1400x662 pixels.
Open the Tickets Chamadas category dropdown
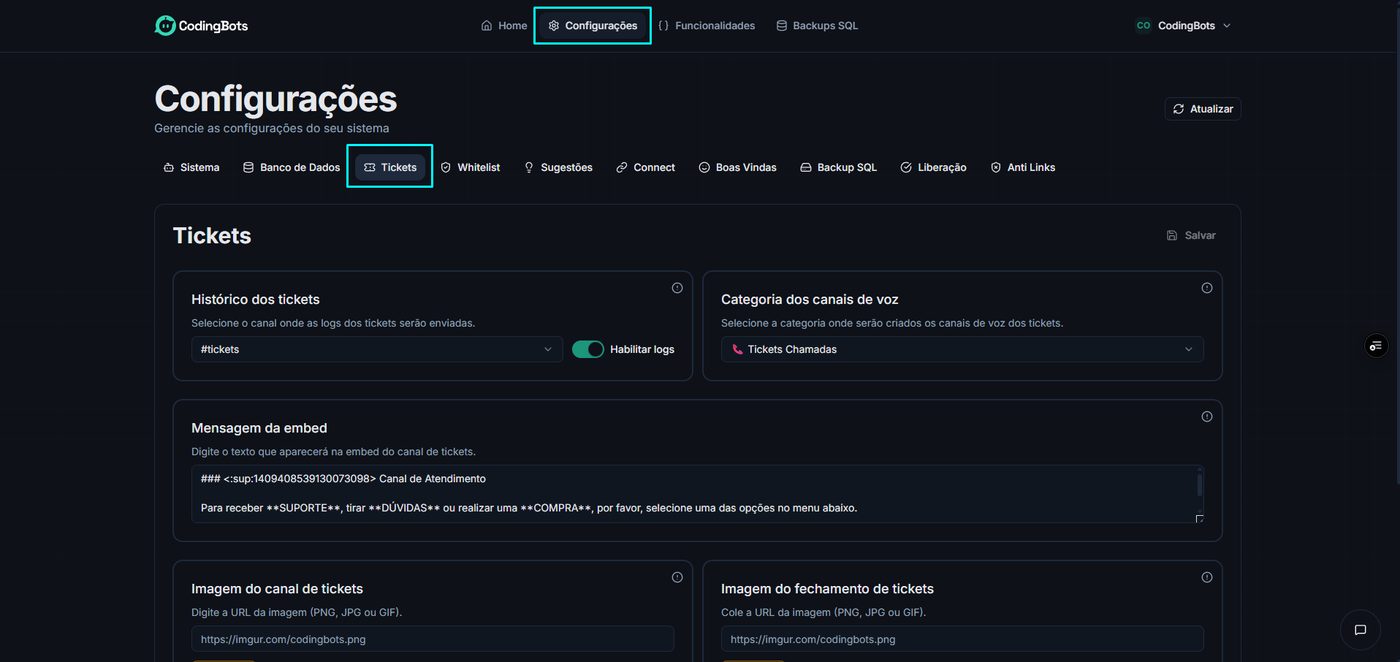pyautogui.click(x=962, y=349)
